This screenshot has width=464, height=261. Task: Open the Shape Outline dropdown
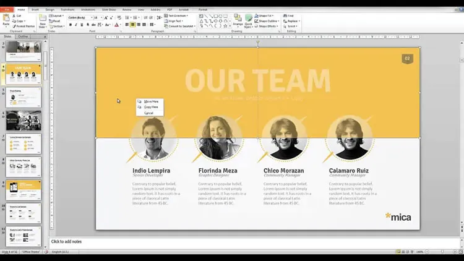266,21
